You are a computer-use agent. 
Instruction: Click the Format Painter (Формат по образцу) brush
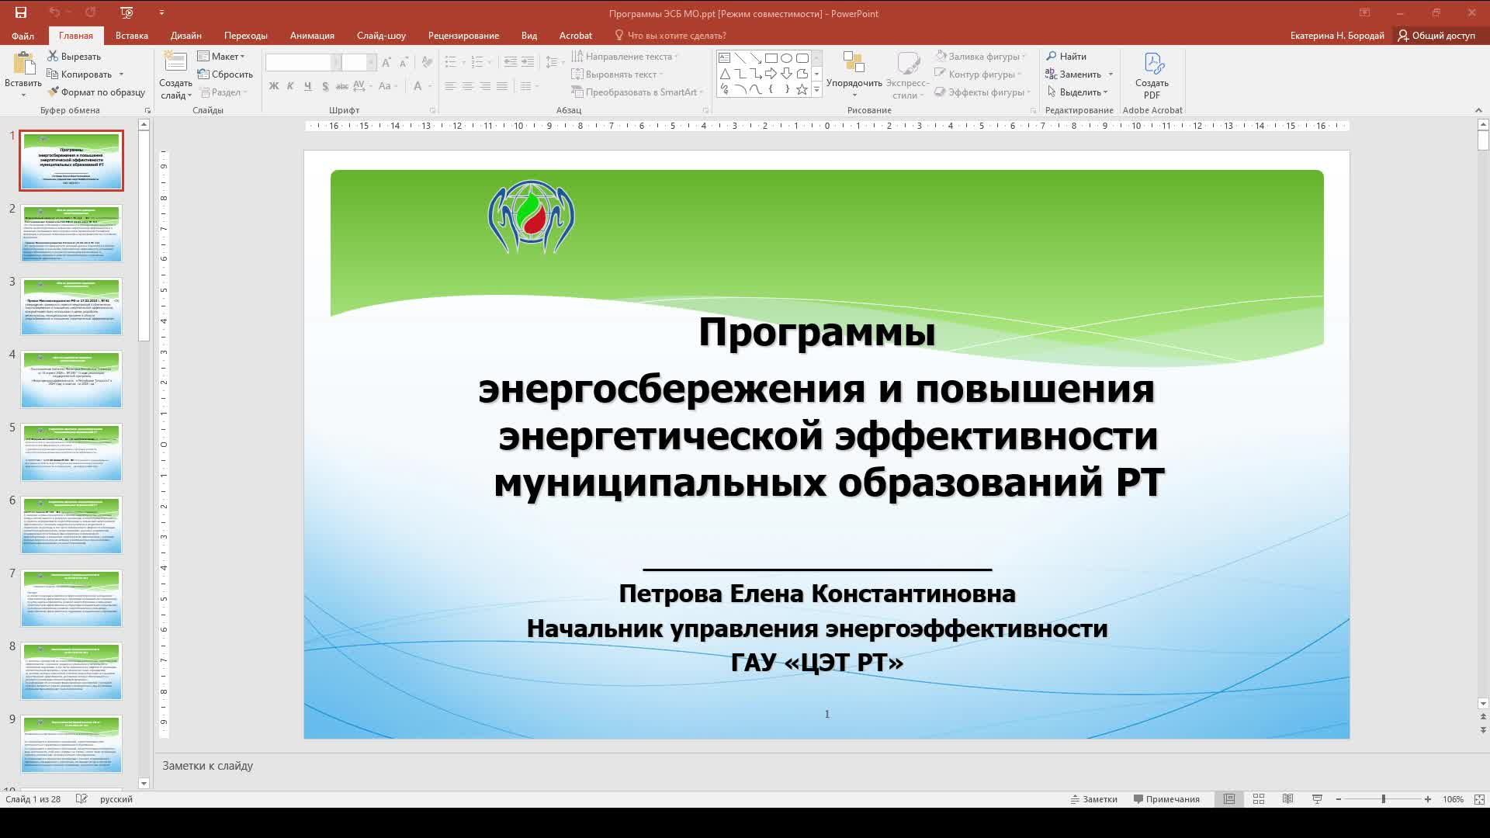tap(53, 92)
